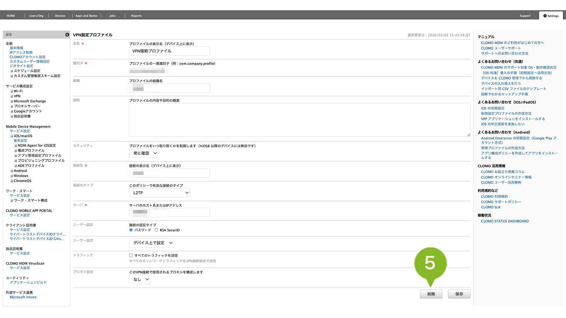Image resolution: width=566 pixels, height=318 pixels.
Task: Go to the Devices menu
Action: click(x=60, y=16)
